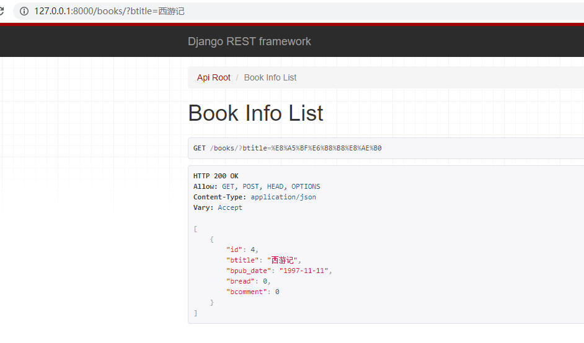Select the "bcomment": 0 JSON line

point(252,292)
